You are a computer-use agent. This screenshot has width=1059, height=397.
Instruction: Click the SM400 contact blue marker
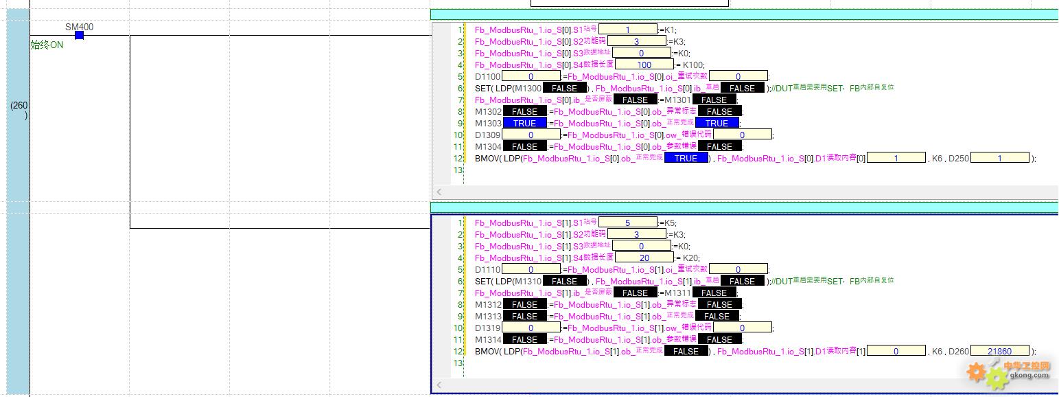click(x=79, y=35)
